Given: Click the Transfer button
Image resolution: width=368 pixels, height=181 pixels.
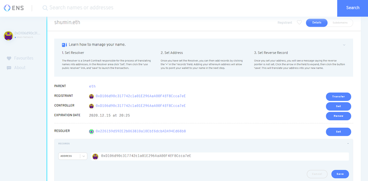Looking at the screenshot, I should [339, 97].
